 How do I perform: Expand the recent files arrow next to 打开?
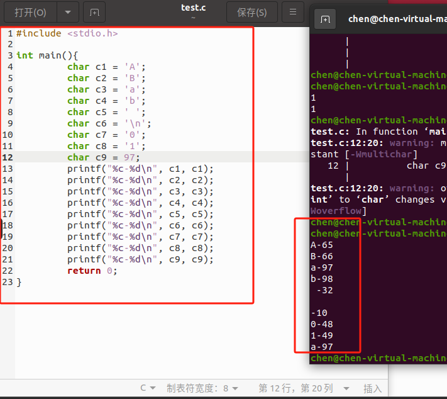[x=68, y=12]
